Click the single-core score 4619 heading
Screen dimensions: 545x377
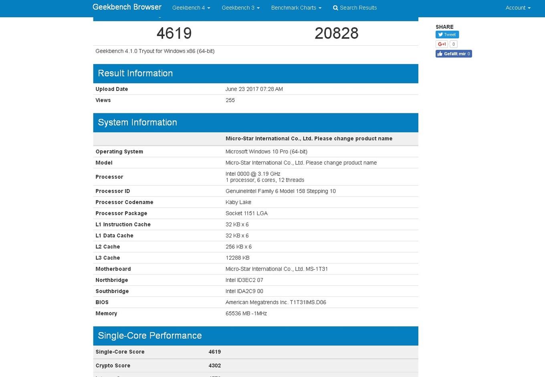point(174,33)
